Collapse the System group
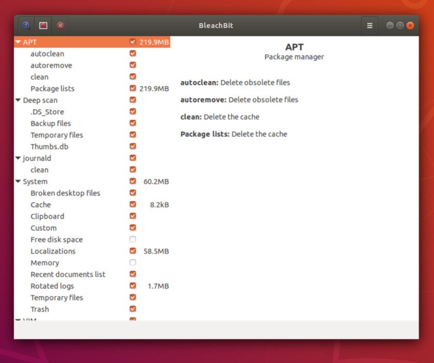The width and height of the screenshot is (434, 363). click(x=18, y=181)
